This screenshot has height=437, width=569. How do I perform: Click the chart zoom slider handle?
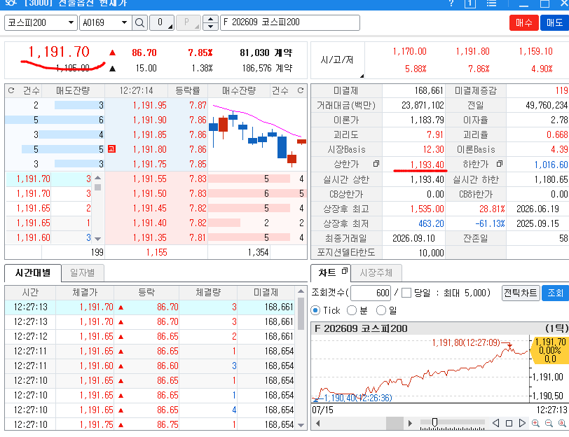[x=434, y=422]
